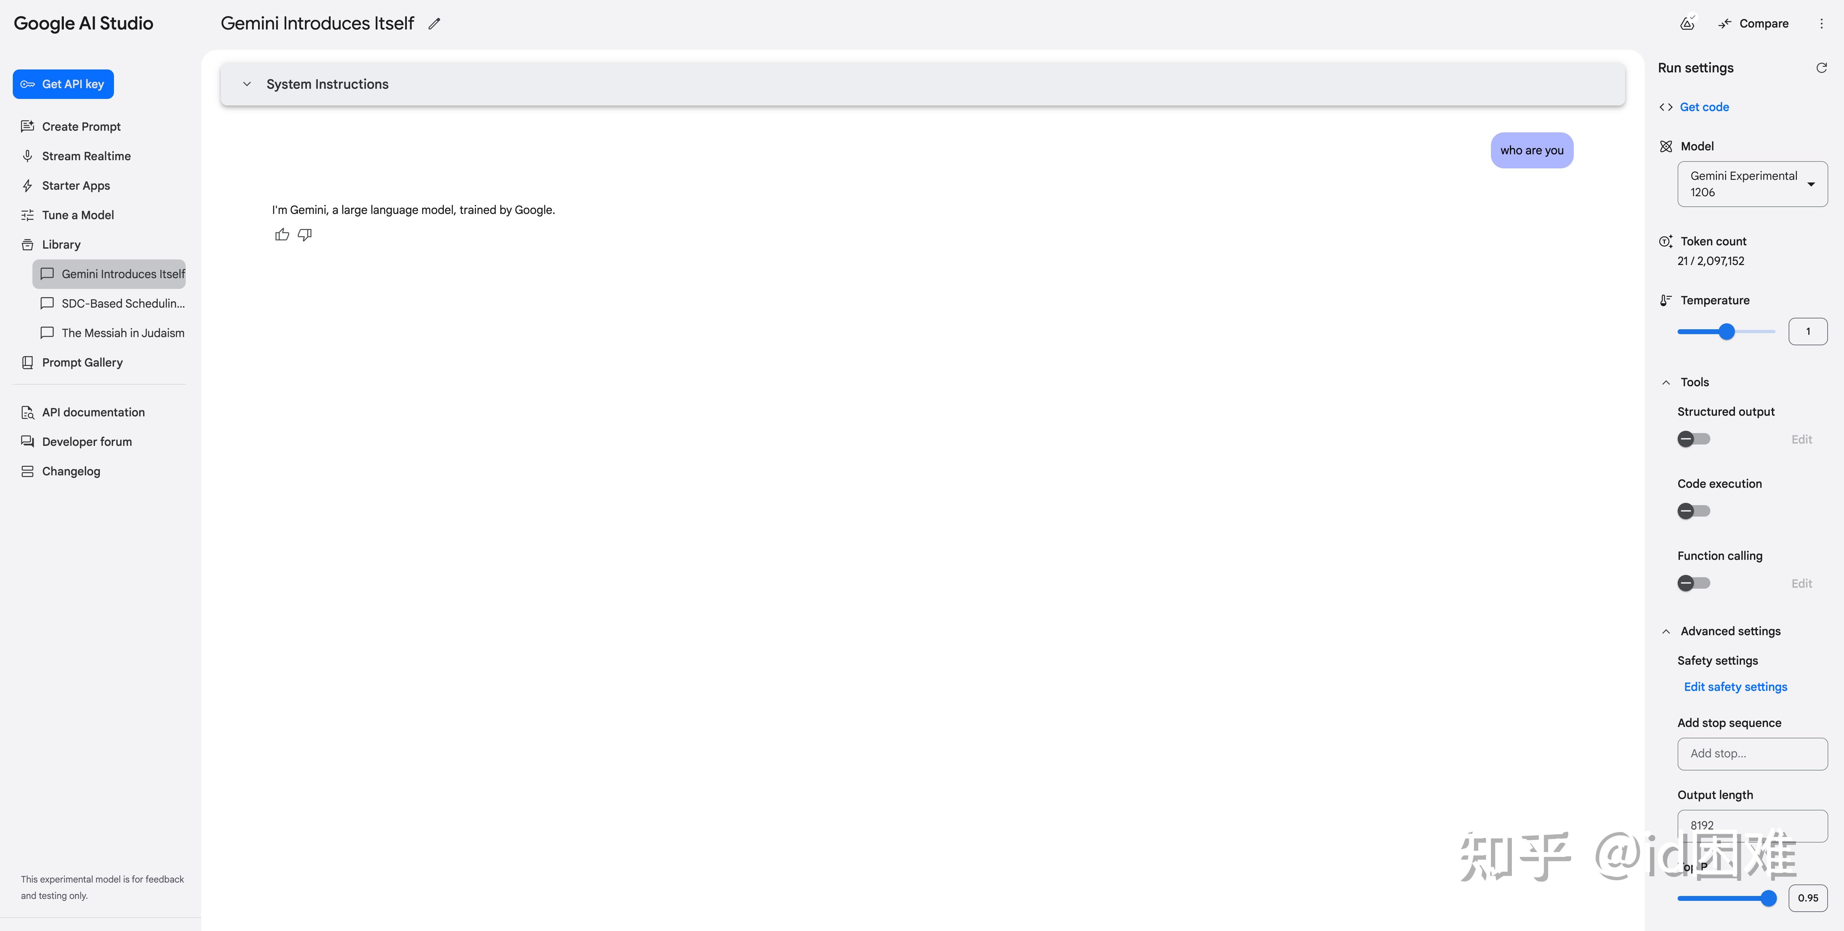Click the Add stop sequence input field
1844x931 pixels.
pos(1752,753)
